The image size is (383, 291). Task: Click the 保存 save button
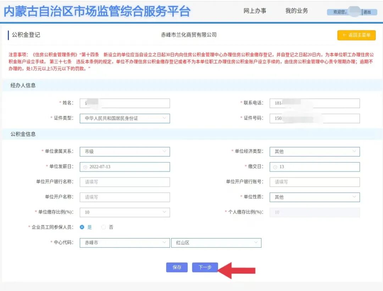point(177,267)
